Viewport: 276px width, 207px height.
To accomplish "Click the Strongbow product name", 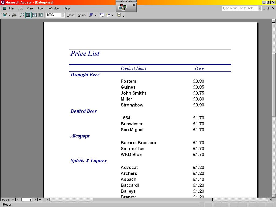I will [x=132, y=105].
